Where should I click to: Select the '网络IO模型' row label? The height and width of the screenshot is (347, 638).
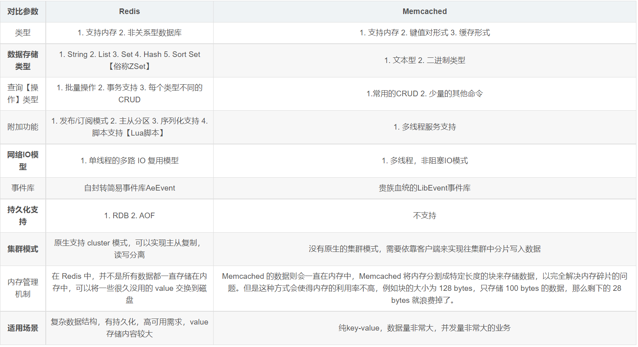pos(23,161)
